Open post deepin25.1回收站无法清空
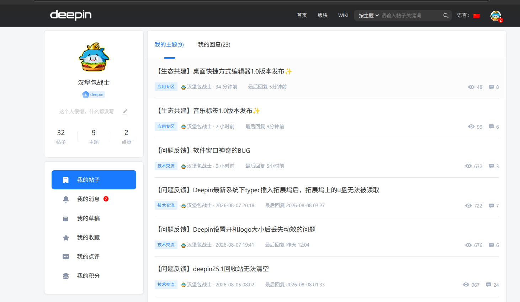520x302 pixels. (212, 269)
